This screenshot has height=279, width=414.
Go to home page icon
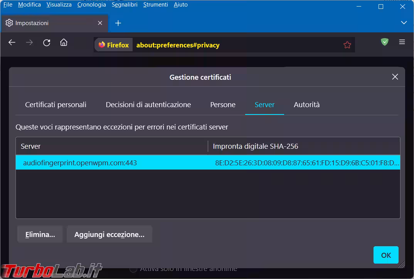click(64, 43)
